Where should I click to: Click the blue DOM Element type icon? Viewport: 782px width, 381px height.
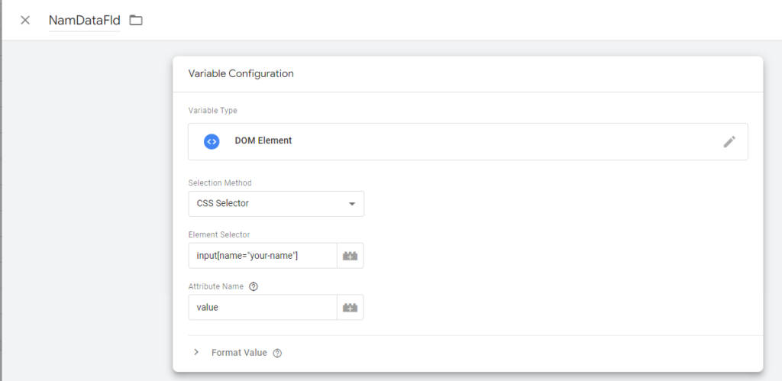[x=212, y=141]
